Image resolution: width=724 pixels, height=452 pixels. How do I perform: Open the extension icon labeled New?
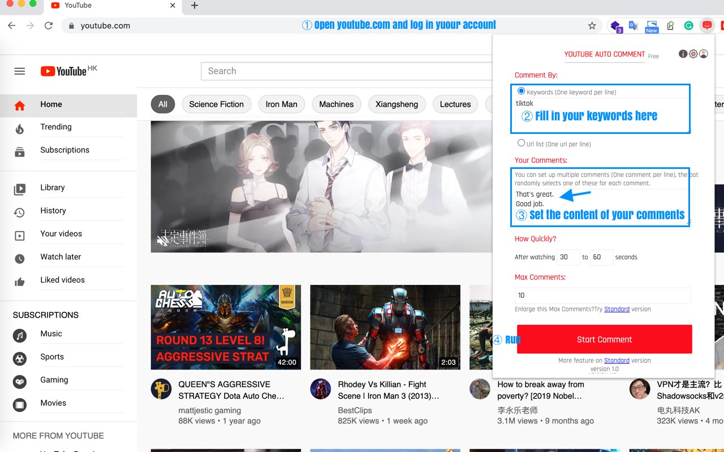tap(652, 26)
